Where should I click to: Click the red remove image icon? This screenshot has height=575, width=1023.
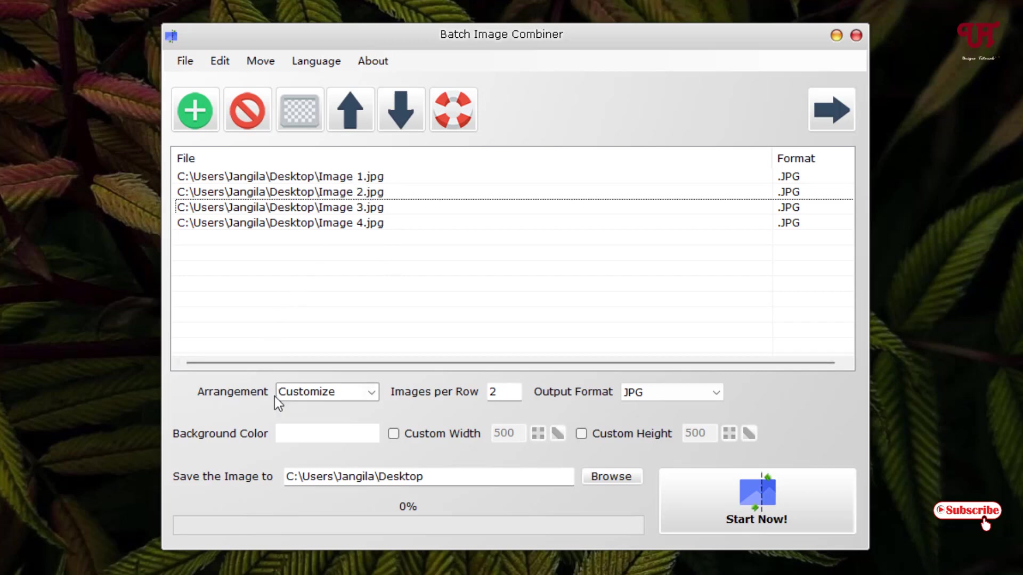tap(247, 110)
